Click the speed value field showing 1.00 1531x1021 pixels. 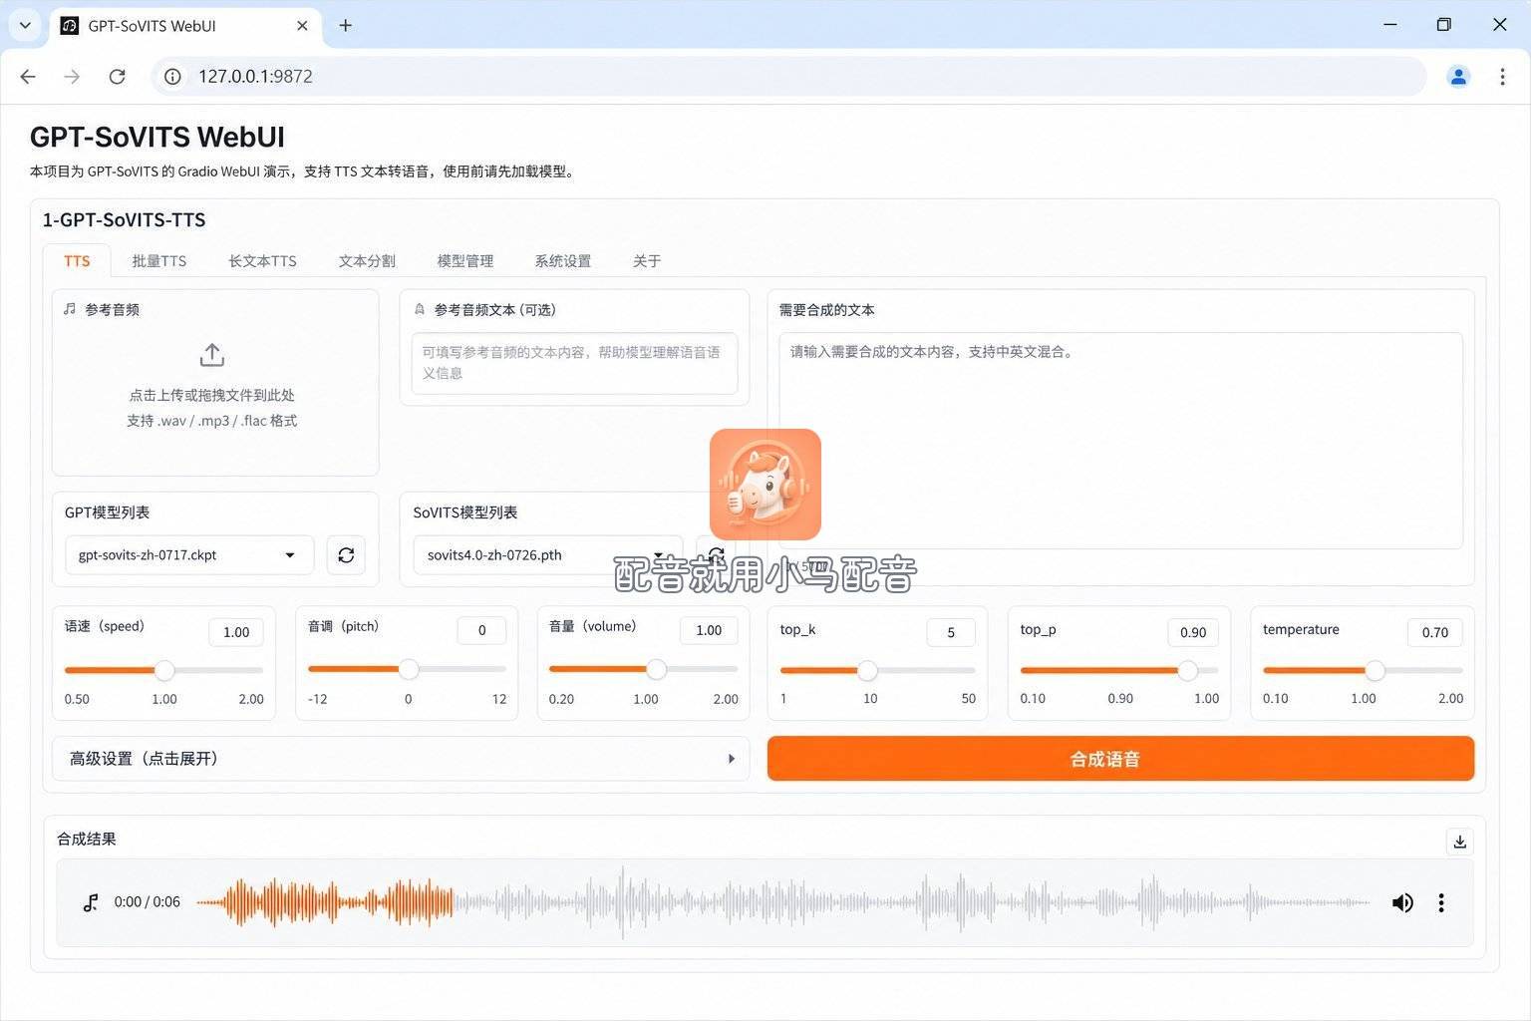[x=236, y=632]
